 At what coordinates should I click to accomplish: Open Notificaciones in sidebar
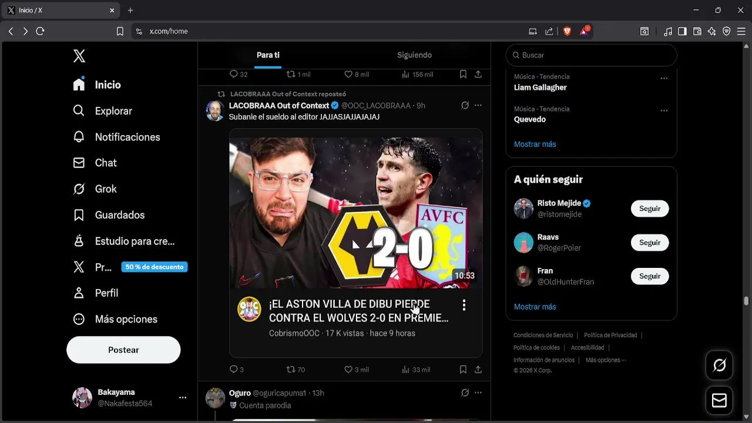116,137
